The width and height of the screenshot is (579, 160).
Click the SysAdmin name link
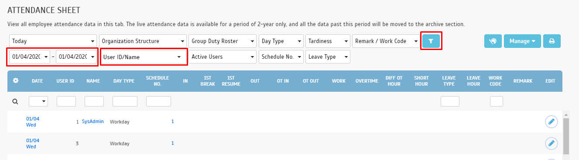point(93,121)
